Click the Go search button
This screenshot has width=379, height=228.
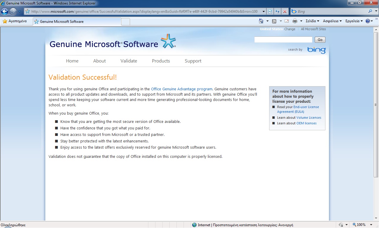(x=320, y=40)
